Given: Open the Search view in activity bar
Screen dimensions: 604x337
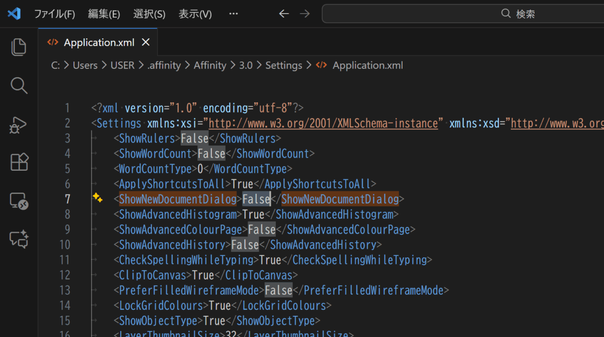Looking at the screenshot, I should pos(19,86).
